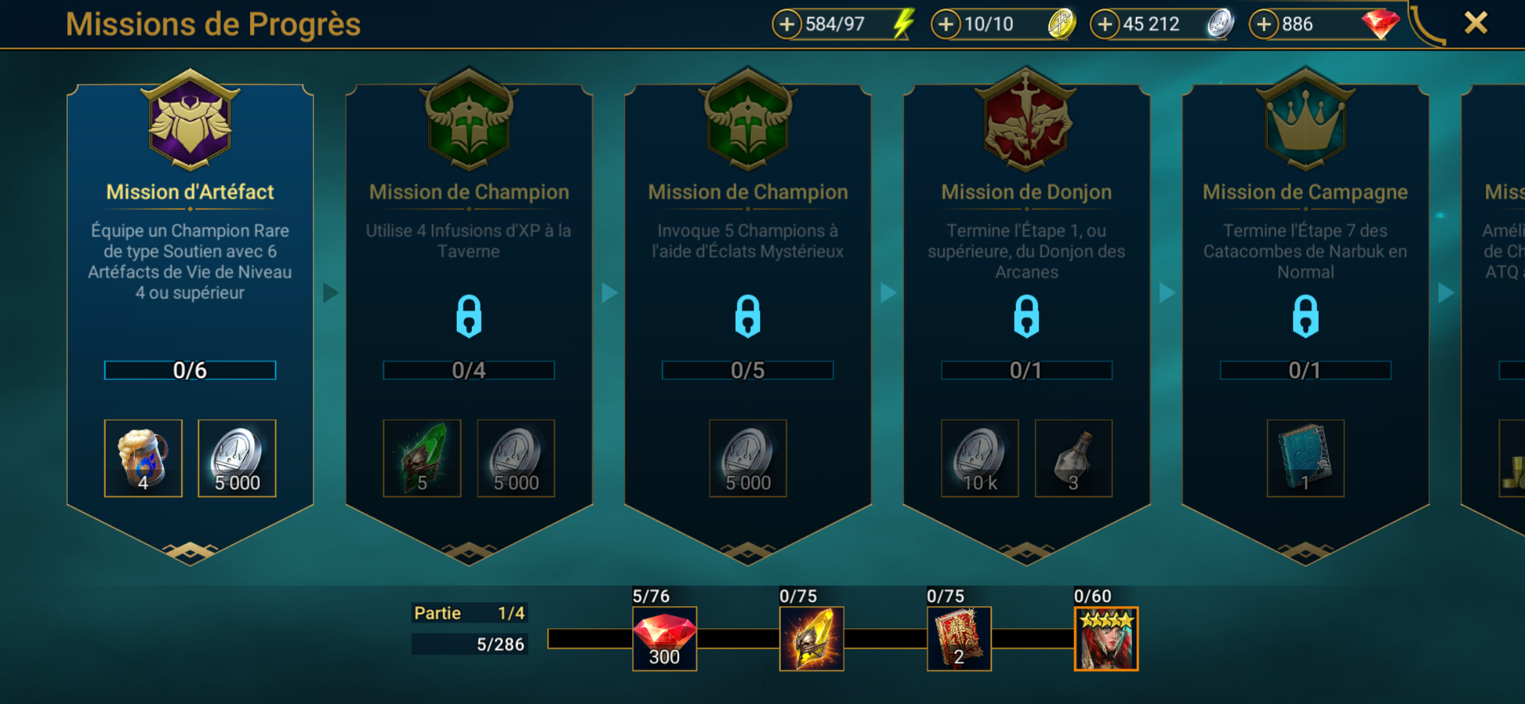Tap the red book milestone reward

959,639
